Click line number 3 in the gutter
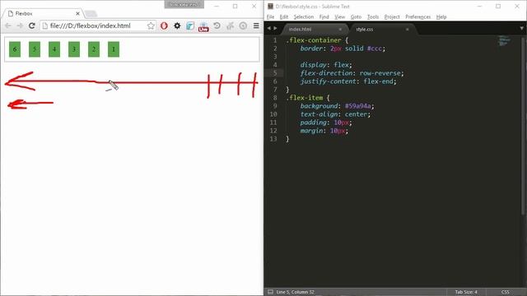Image resolution: width=527 pixels, height=296 pixels. point(275,57)
